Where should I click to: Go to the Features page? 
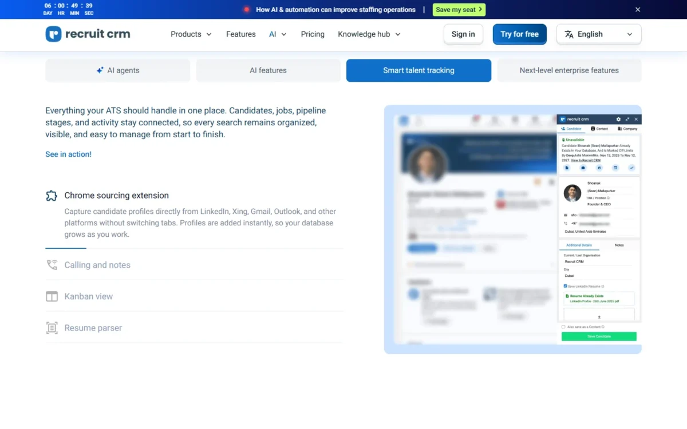click(x=241, y=34)
